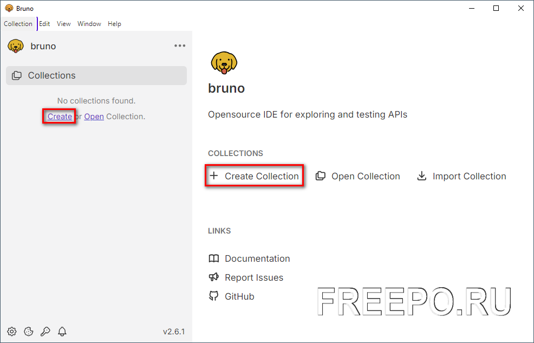Screen dimensions: 534x343
Task: Choose Open Collection on the welcome page
Action: (x=357, y=176)
